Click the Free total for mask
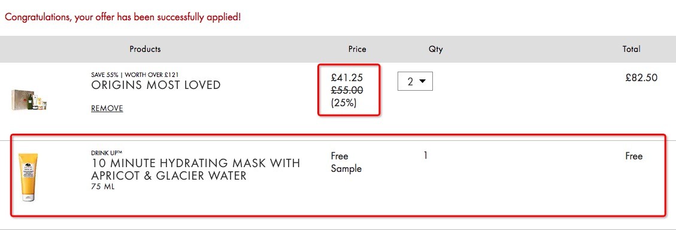Viewport: 676px width, 231px height. click(x=633, y=156)
